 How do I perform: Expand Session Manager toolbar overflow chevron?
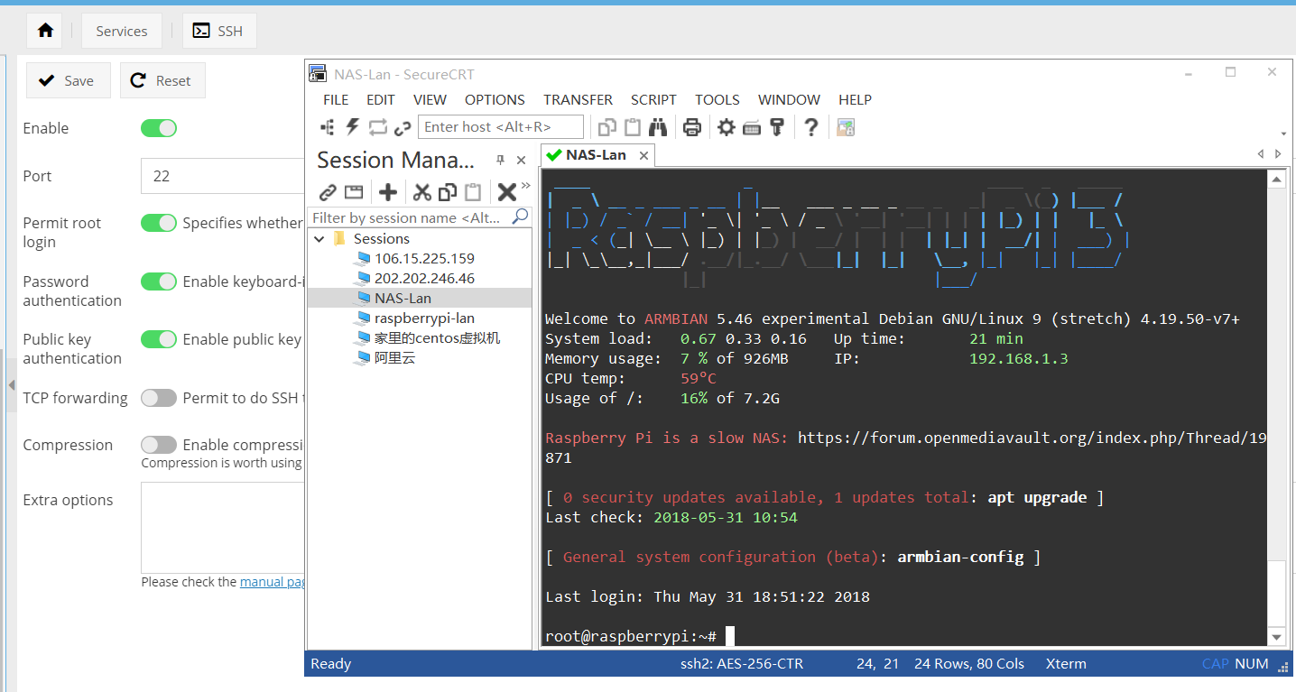click(x=525, y=186)
